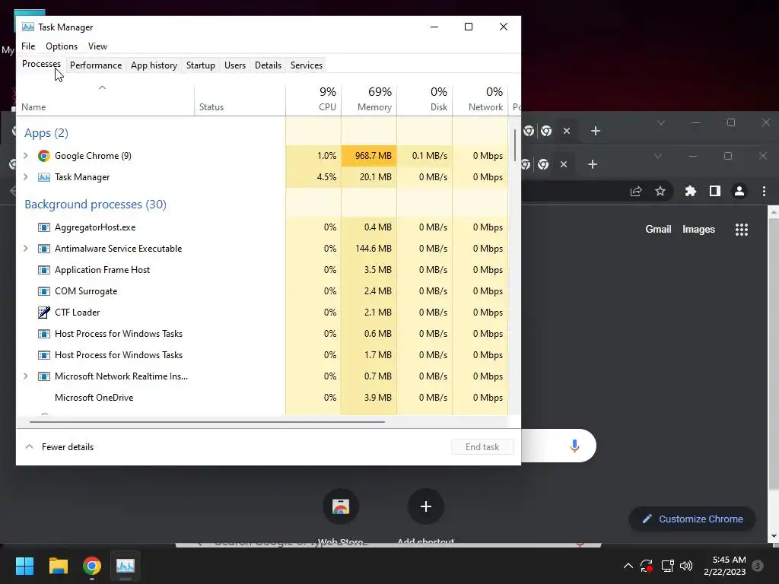Switch to the Users tab
Viewport: 779px width, 584px height.
(x=235, y=65)
